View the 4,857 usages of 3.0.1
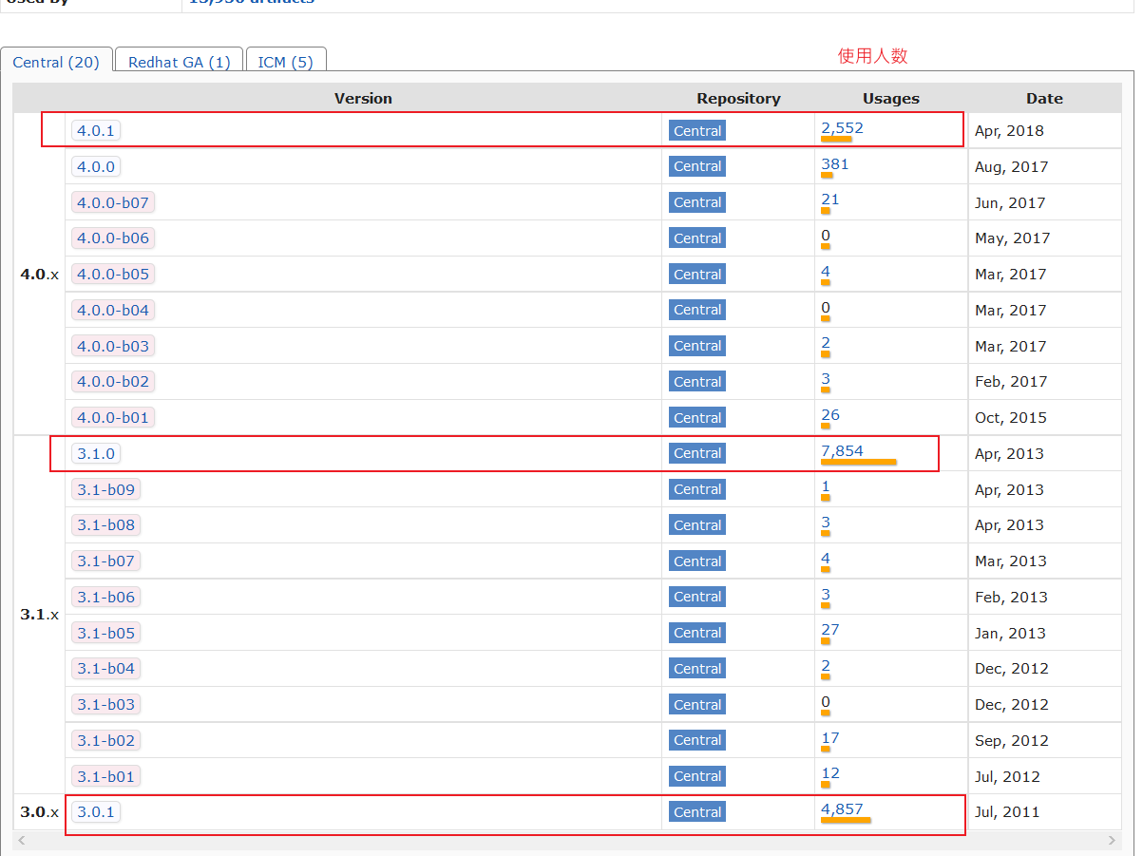The height and width of the screenshot is (856, 1143). (842, 809)
